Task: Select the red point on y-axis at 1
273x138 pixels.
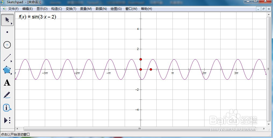Action: click(x=141, y=59)
